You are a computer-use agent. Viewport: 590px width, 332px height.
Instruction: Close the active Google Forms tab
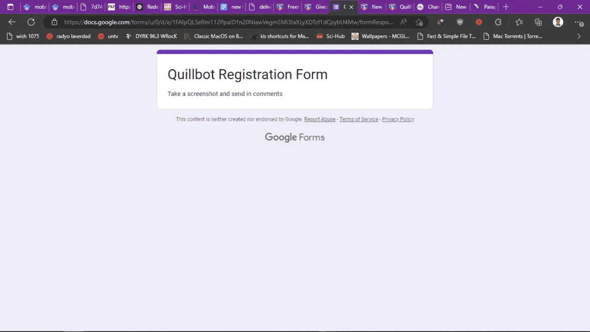click(x=351, y=7)
